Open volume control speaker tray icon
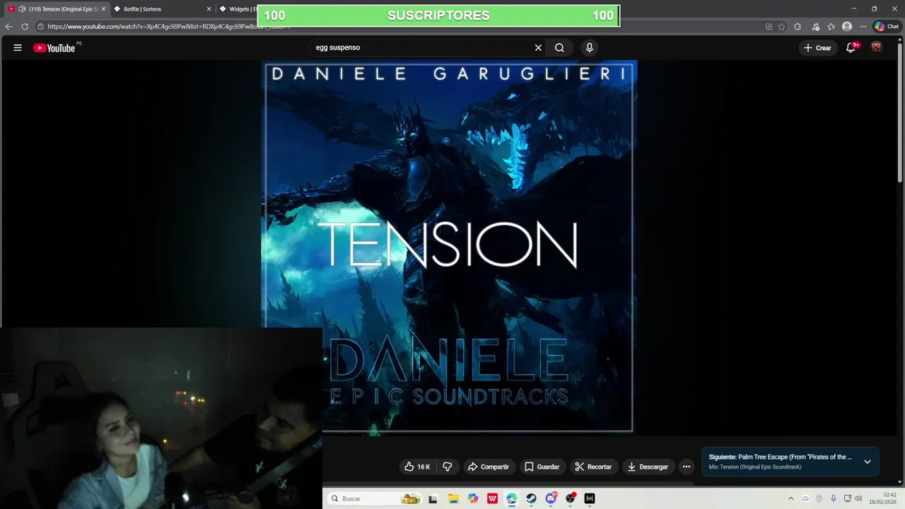The width and height of the screenshot is (905, 509). tap(858, 498)
